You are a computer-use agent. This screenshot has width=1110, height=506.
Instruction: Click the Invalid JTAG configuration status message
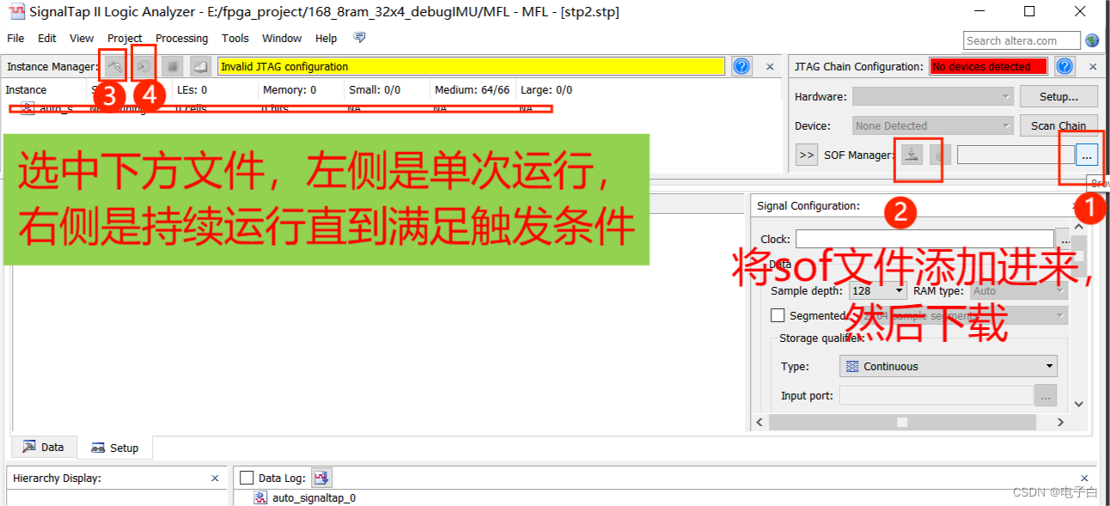pyautogui.click(x=472, y=66)
